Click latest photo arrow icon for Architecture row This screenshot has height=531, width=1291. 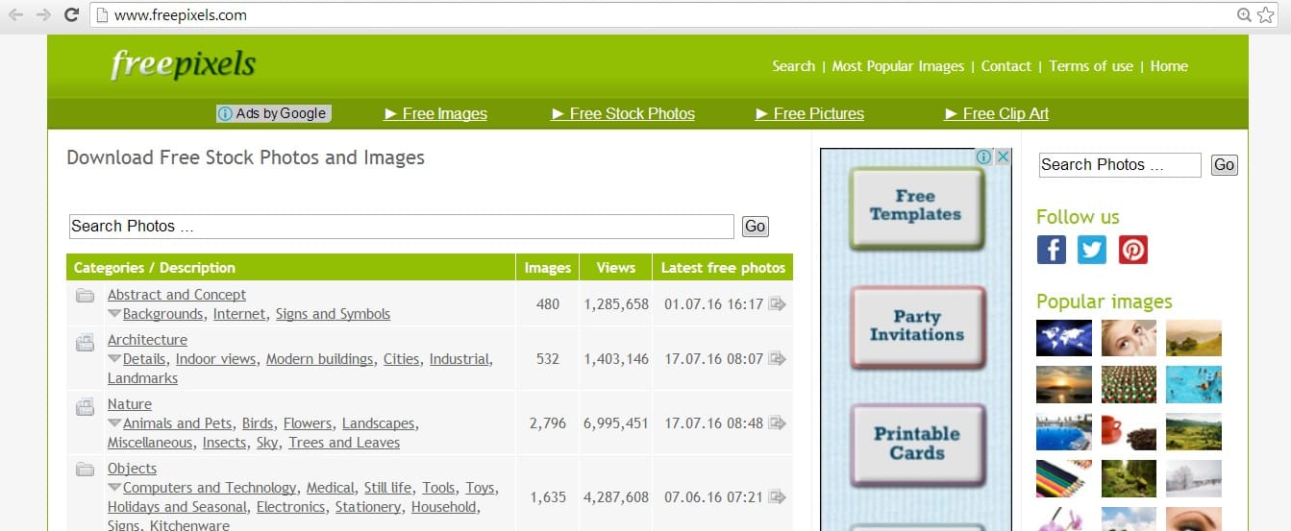point(777,359)
